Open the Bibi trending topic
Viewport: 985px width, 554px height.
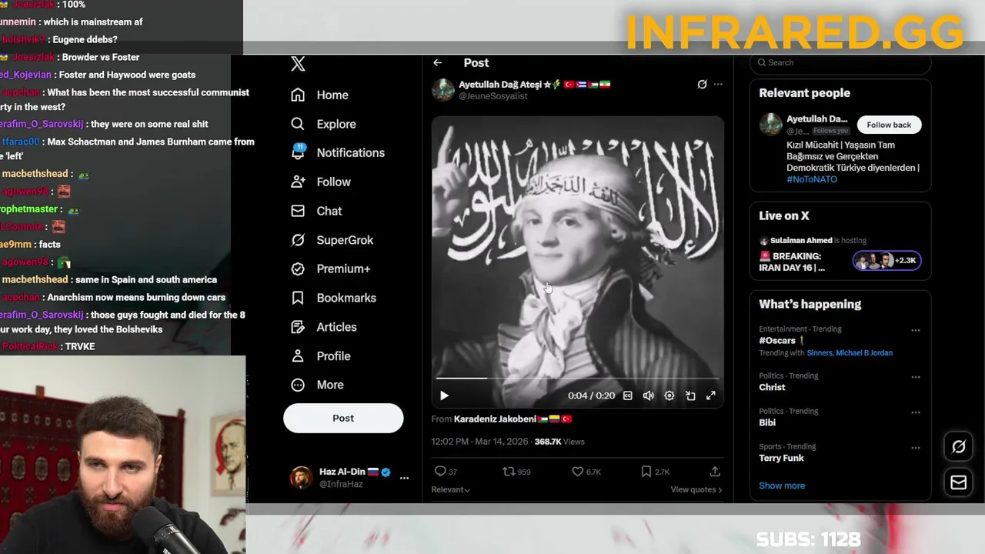tap(767, 422)
